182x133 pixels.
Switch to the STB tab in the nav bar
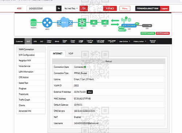tap(35, 42)
